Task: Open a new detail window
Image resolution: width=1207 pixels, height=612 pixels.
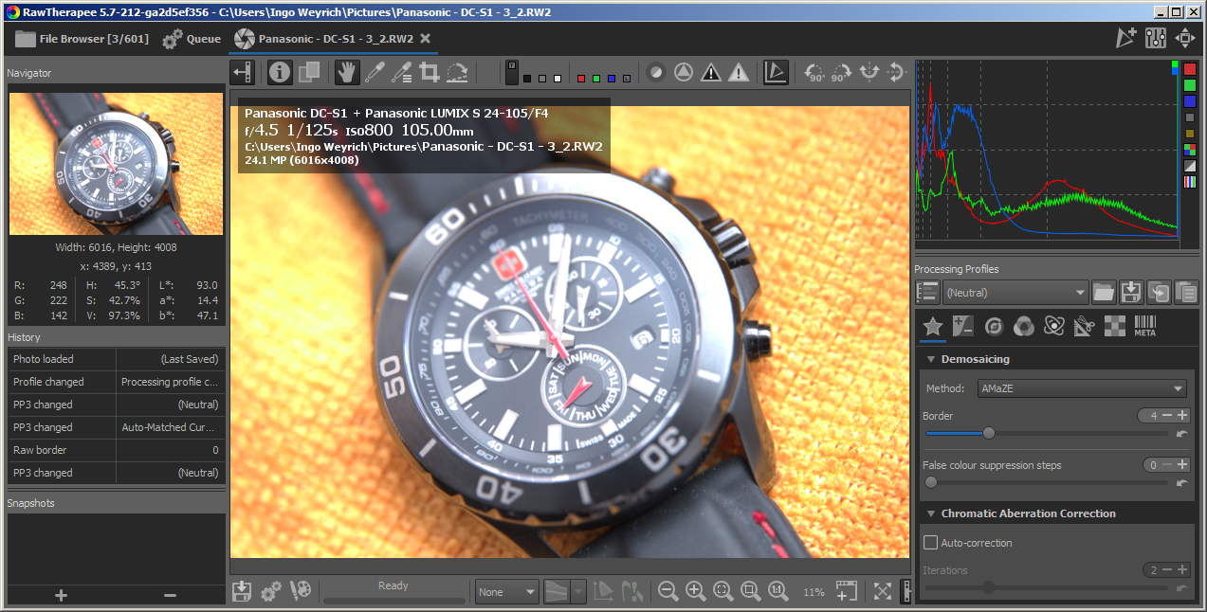Action: [x=846, y=591]
